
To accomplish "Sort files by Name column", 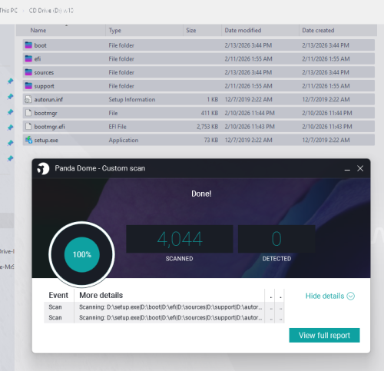I will click(x=61, y=30).
